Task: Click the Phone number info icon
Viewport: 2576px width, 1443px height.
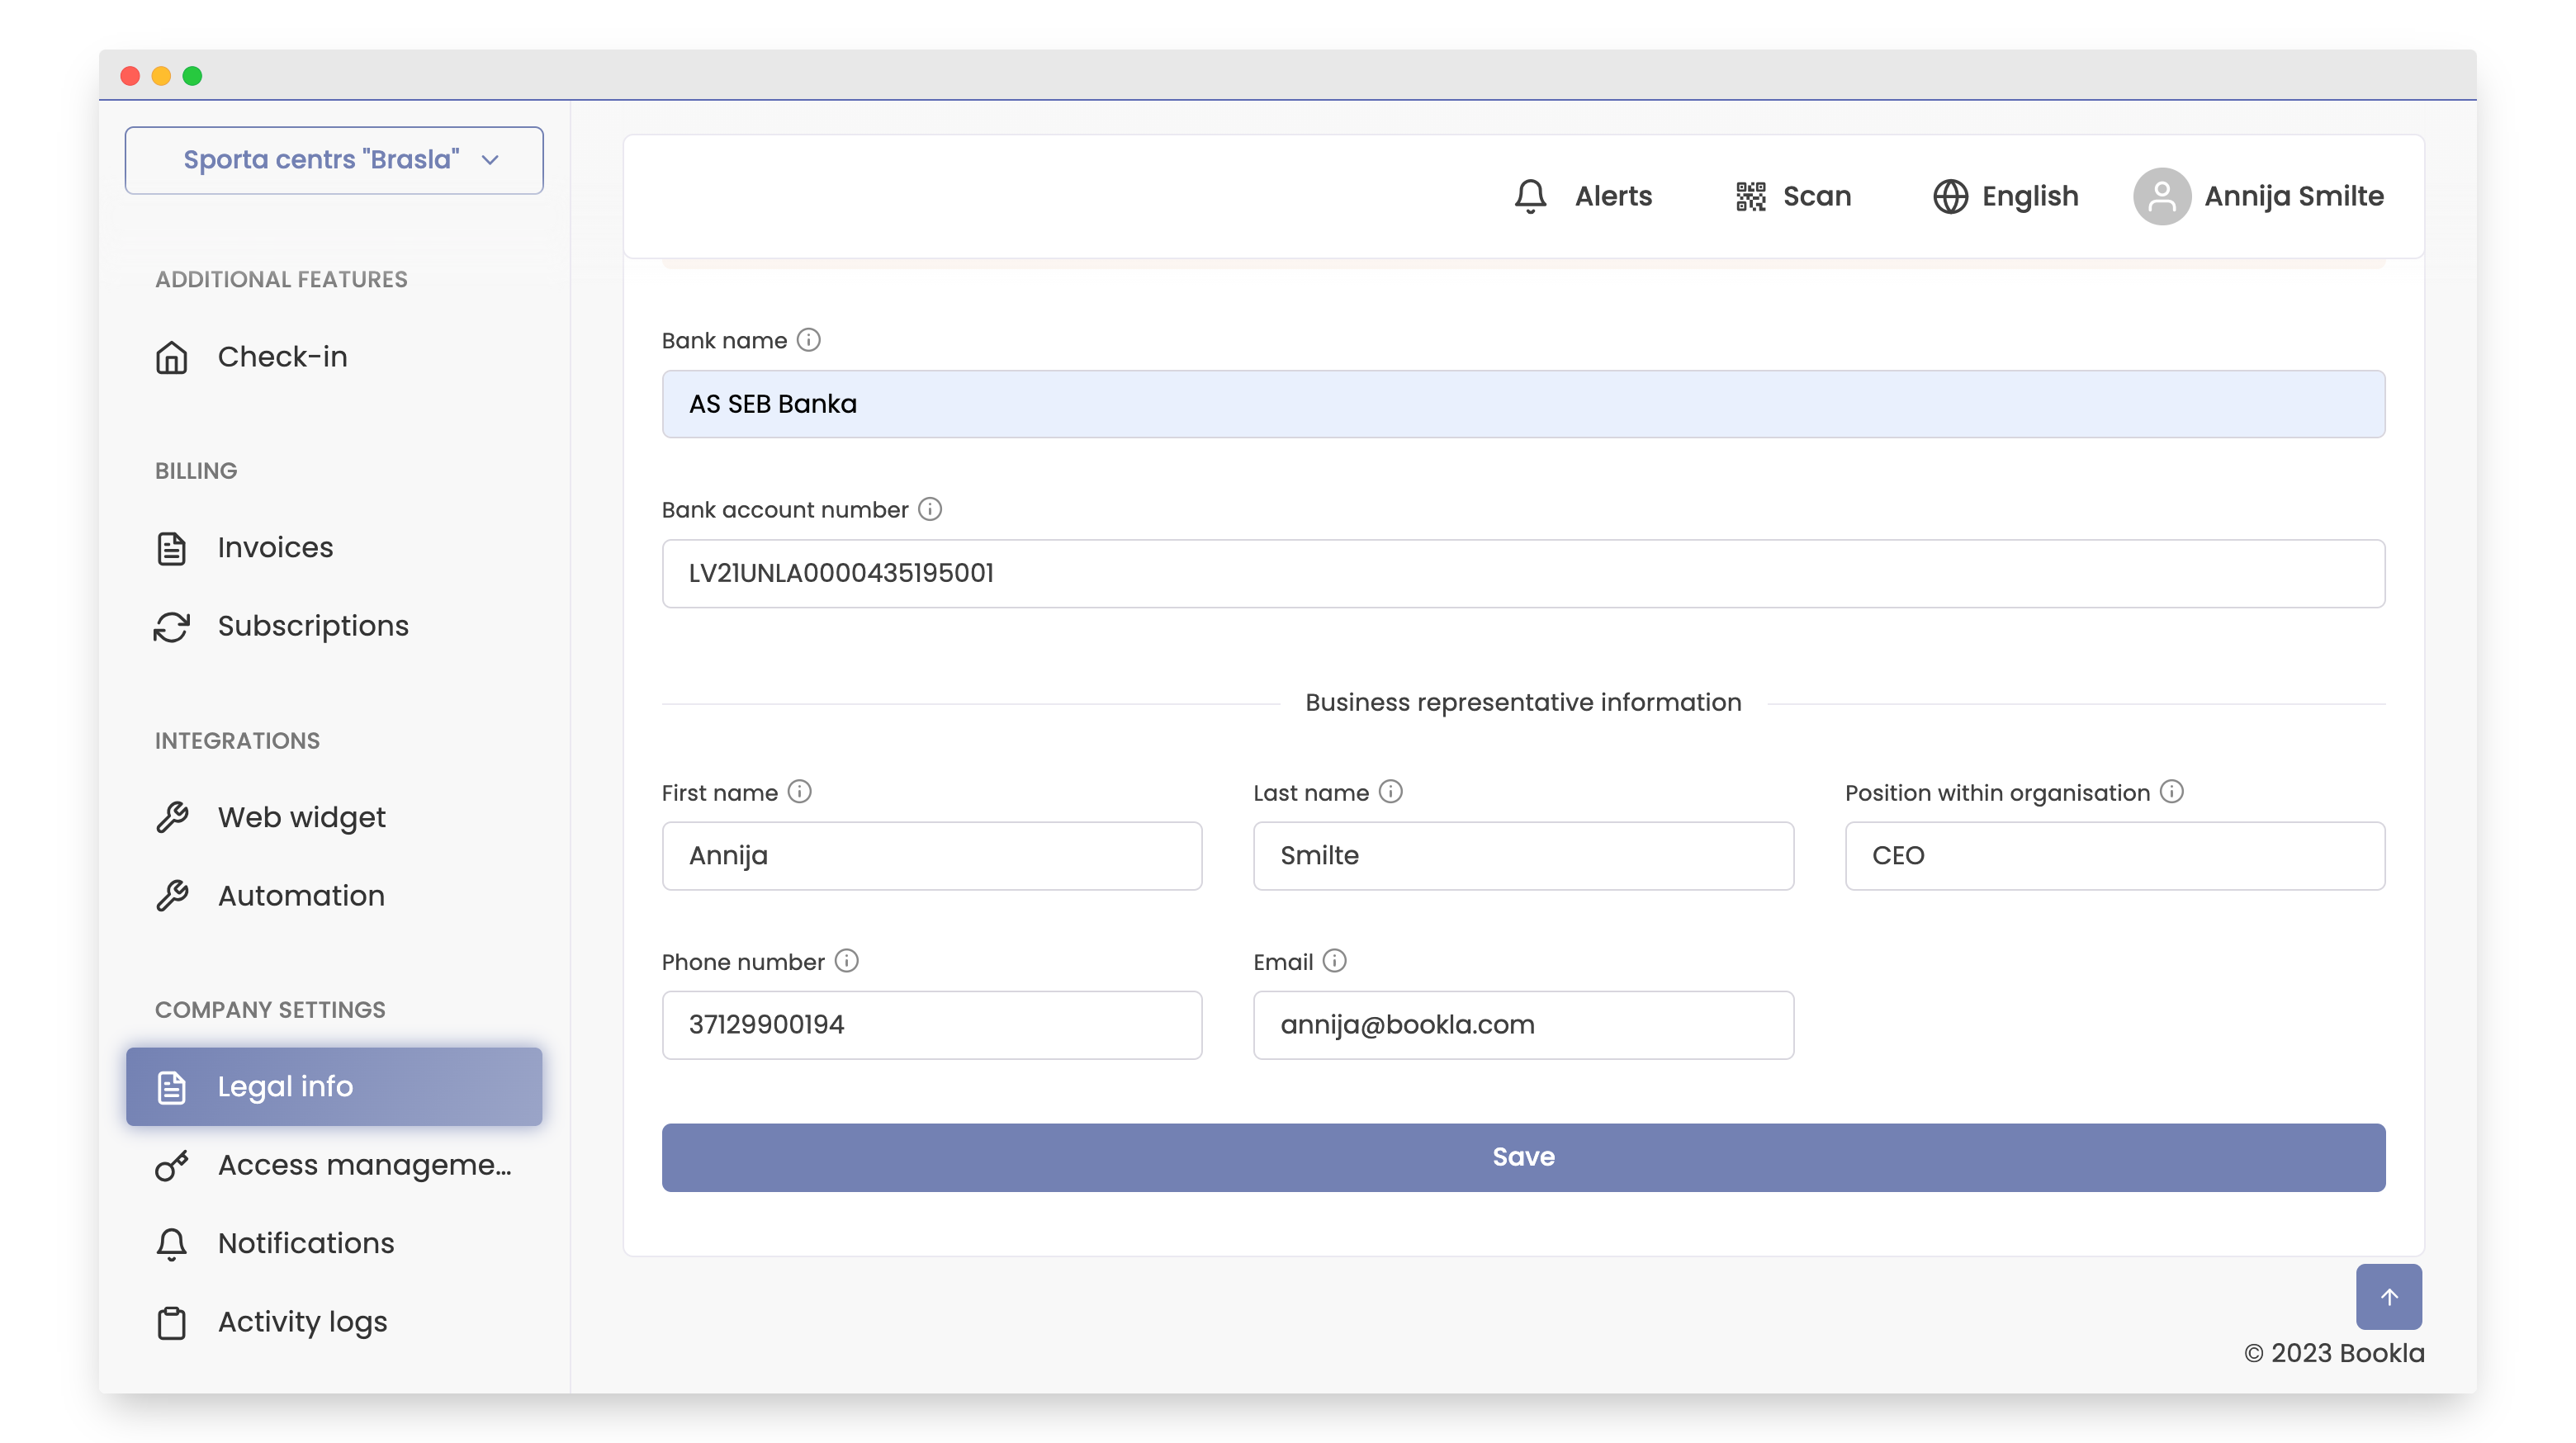Action: point(846,961)
